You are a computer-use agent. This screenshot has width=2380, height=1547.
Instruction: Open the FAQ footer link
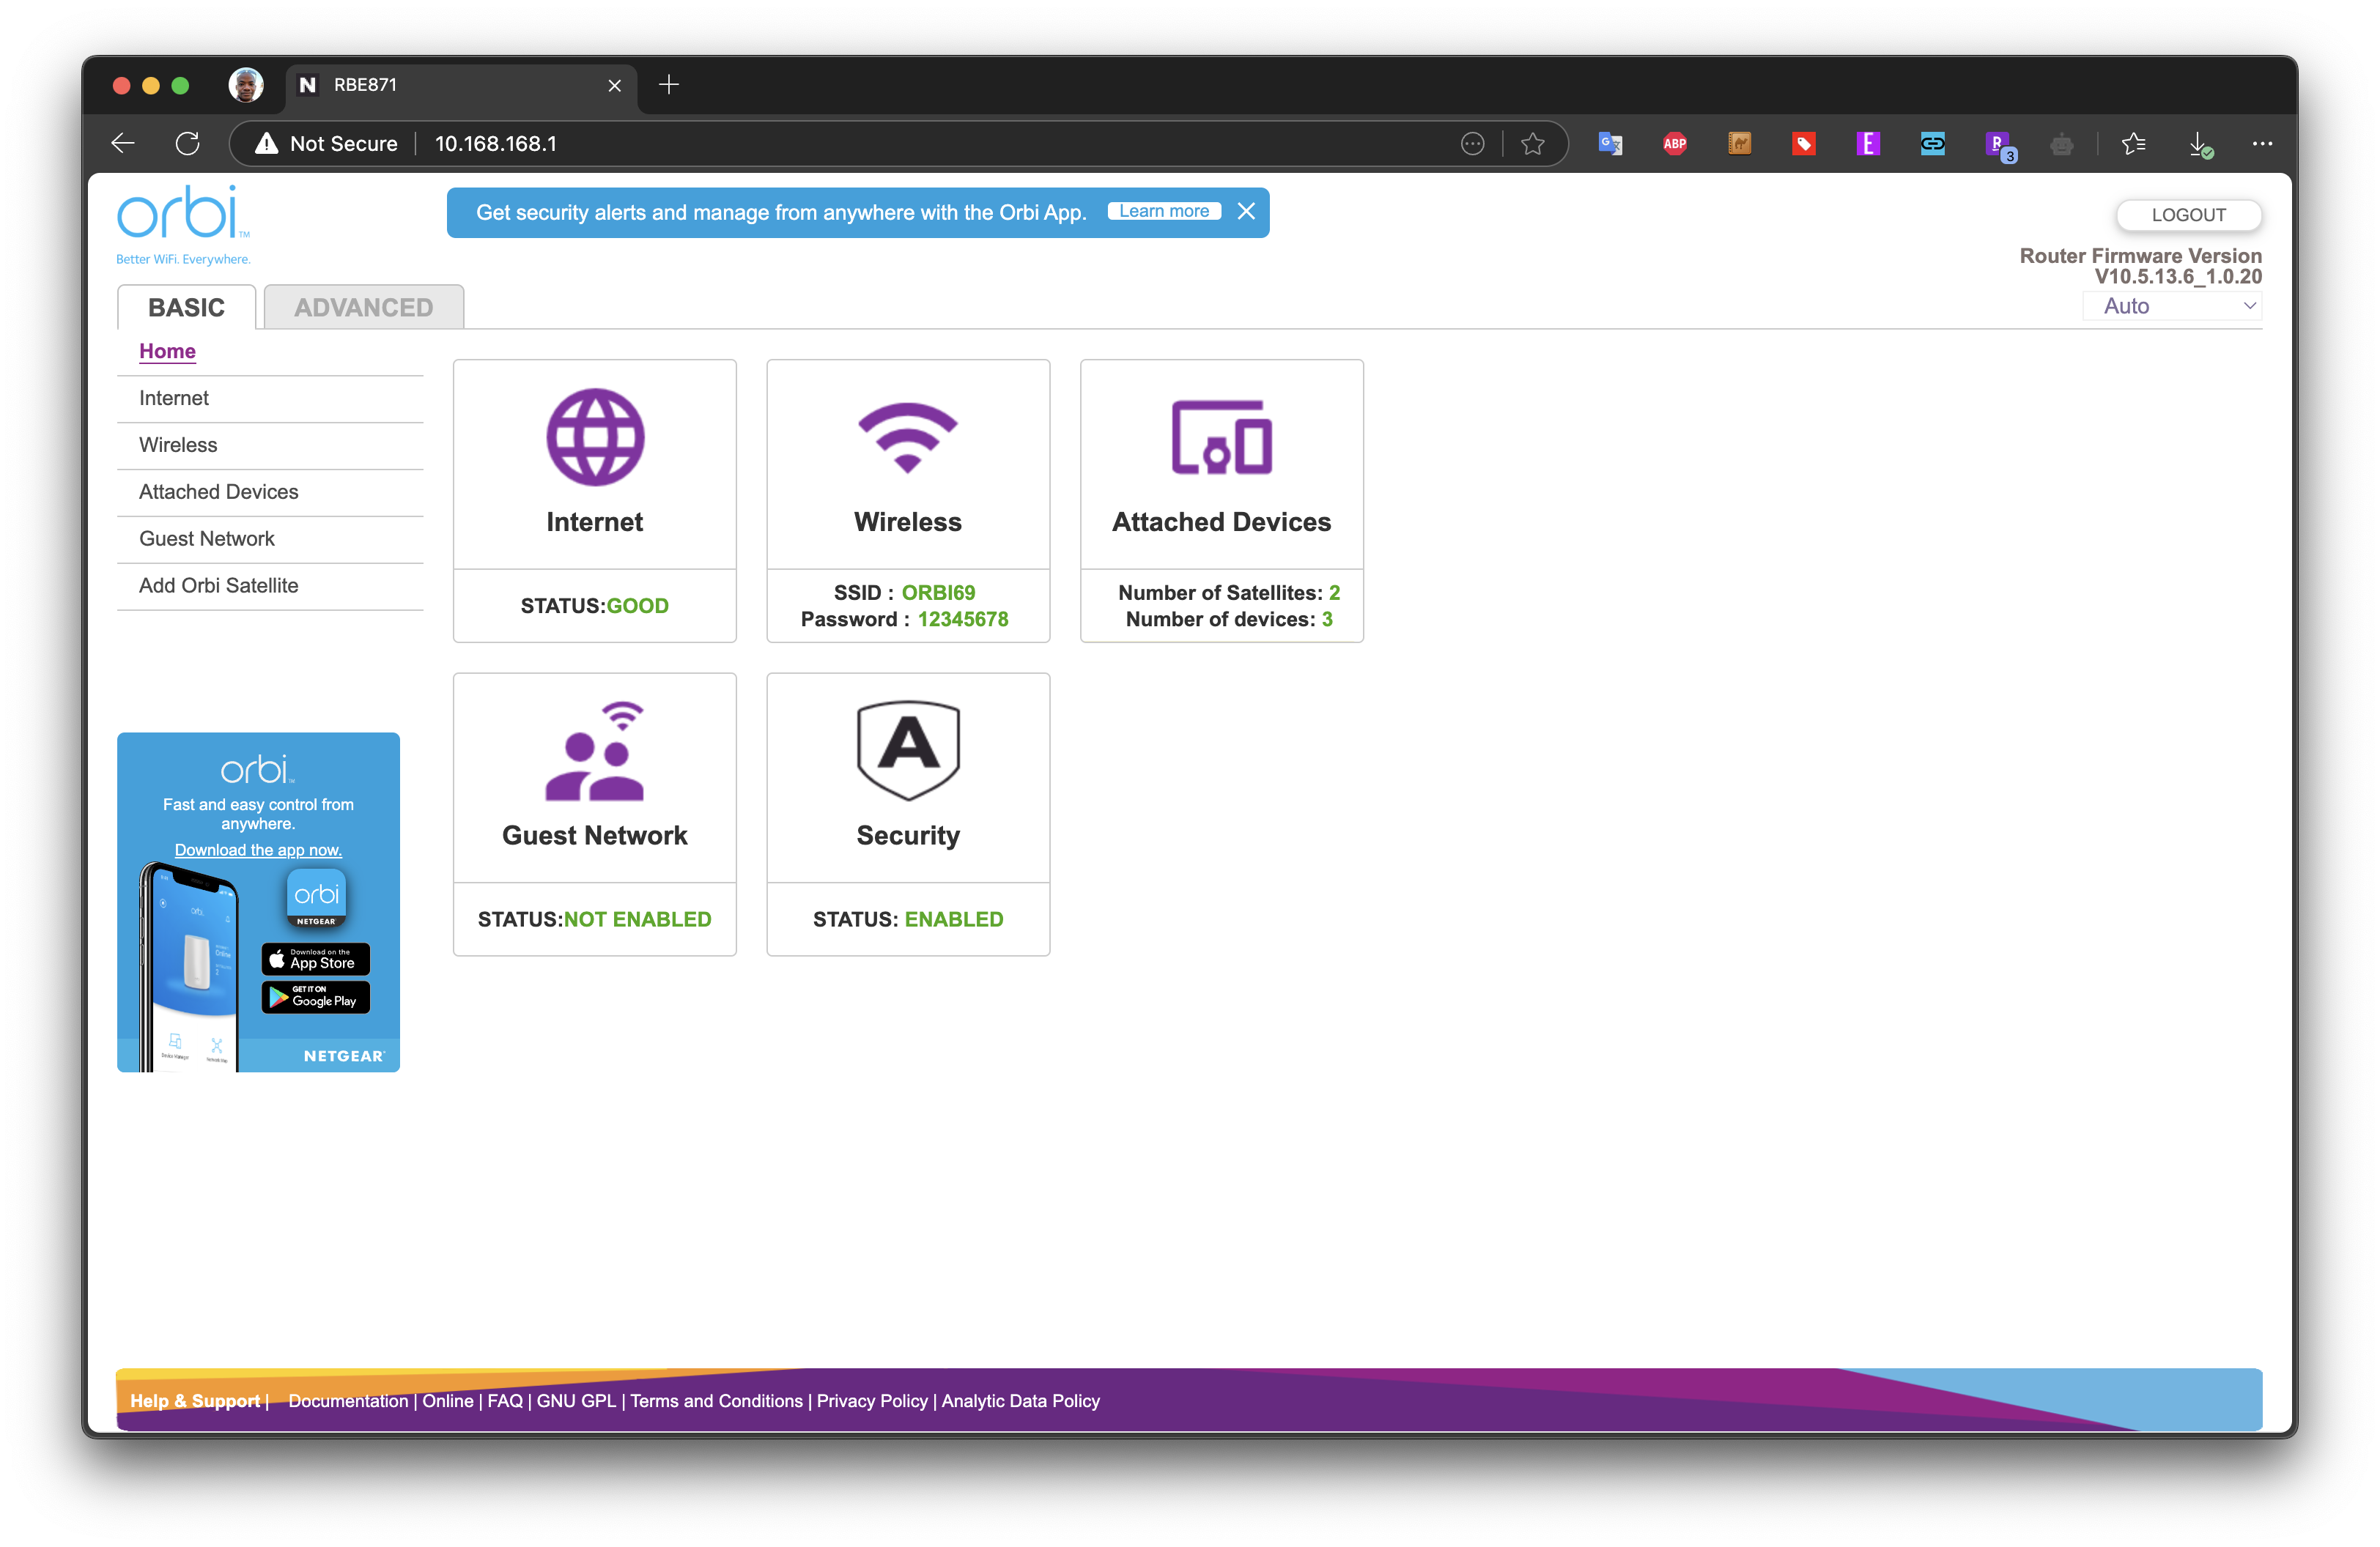coord(505,1401)
